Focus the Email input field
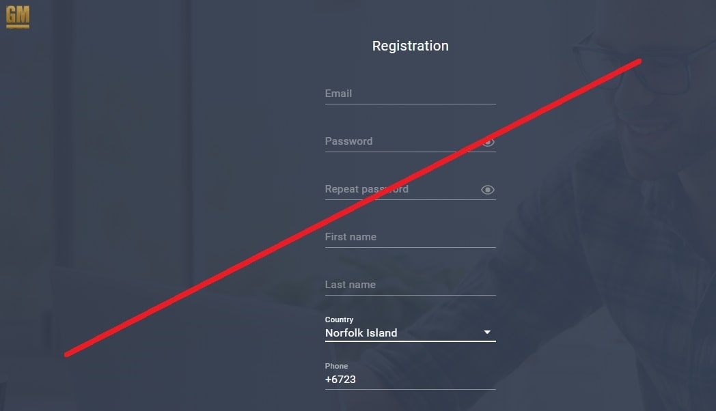This screenshot has height=411, width=716. tap(410, 94)
